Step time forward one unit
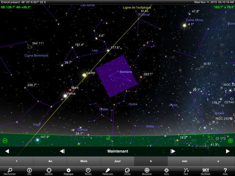Image resolution: width=235 pixels, height=176 pixels. tap(173, 151)
